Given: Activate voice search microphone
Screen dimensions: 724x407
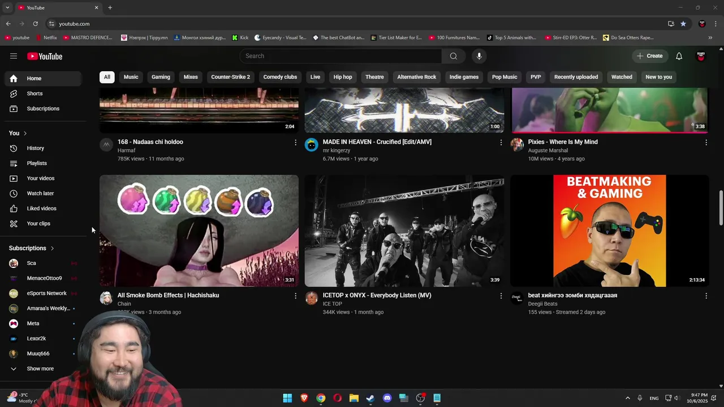Looking at the screenshot, I should point(479,56).
